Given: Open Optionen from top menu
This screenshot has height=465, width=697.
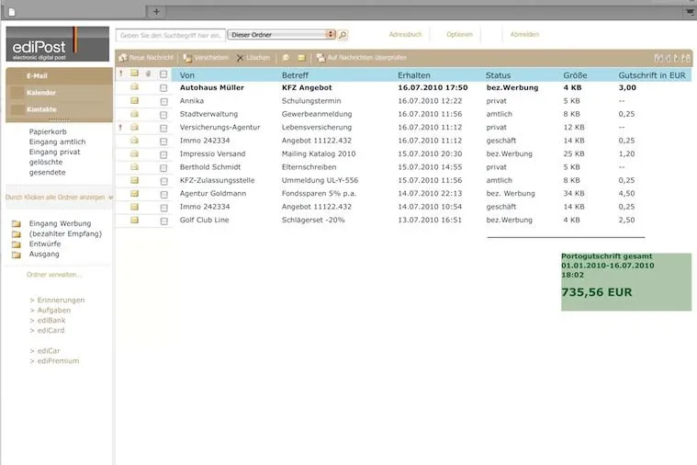Looking at the screenshot, I should pos(460,34).
